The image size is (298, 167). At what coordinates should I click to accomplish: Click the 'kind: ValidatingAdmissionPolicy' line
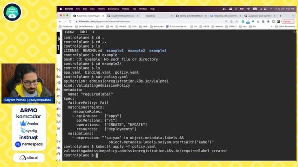tap(97, 85)
